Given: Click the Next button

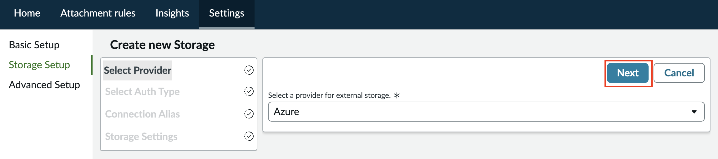Looking at the screenshot, I should [x=628, y=73].
